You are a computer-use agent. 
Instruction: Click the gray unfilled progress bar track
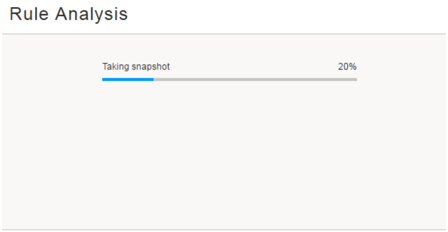(255, 79)
